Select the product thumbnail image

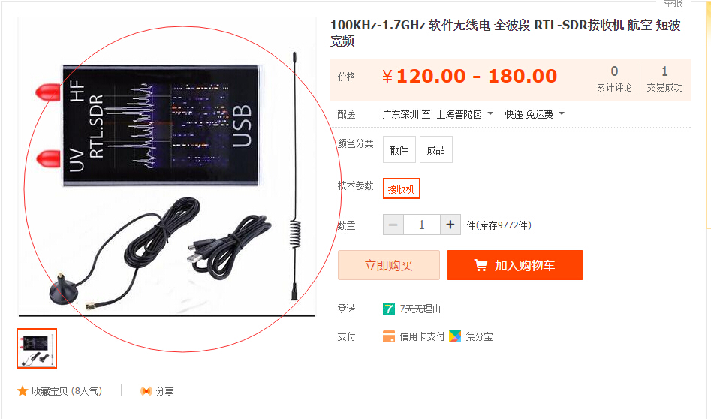(x=37, y=348)
